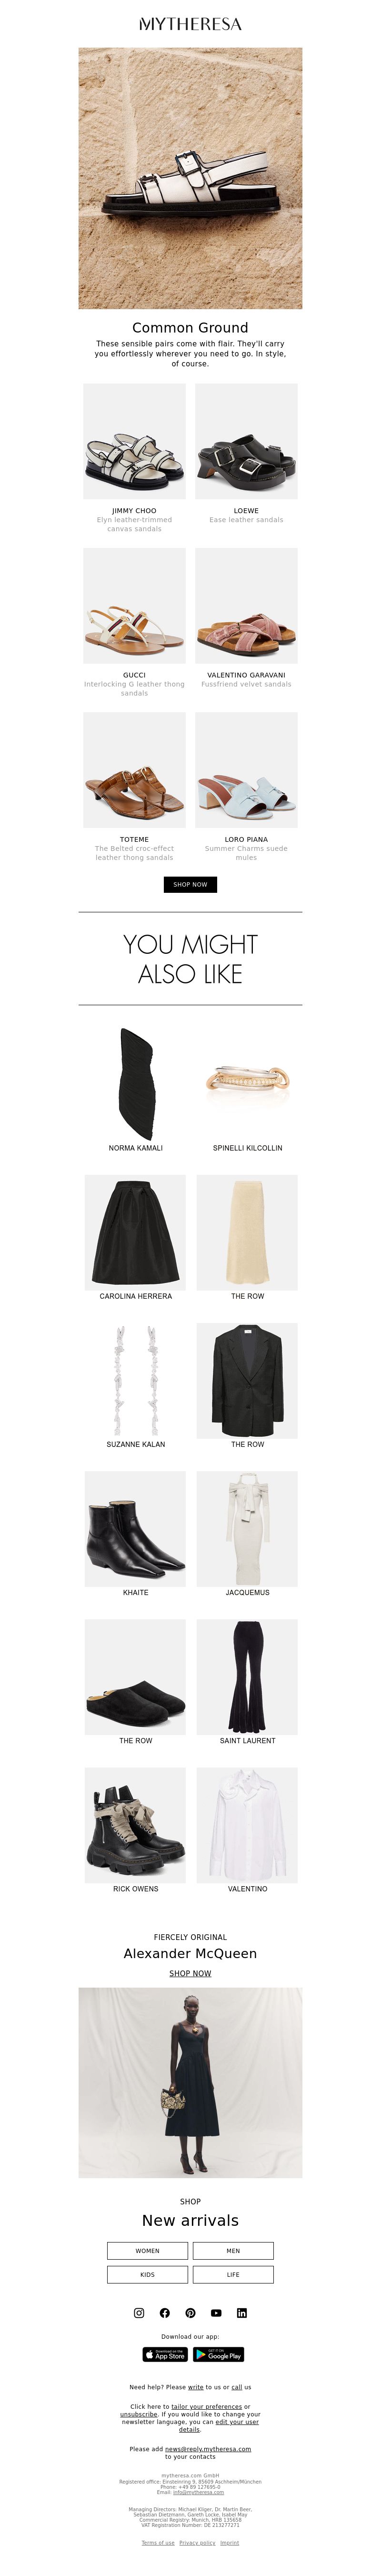This screenshot has height=2576, width=381.
Task: View the Rick Owens boots image
Action: (135, 1825)
